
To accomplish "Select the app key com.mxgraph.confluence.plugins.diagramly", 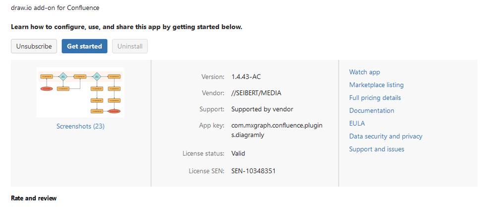I will point(277,130).
